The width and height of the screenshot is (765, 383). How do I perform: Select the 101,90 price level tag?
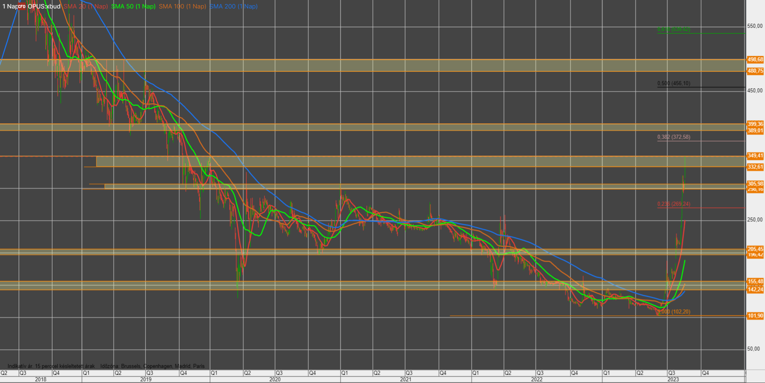click(x=755, y=316)
